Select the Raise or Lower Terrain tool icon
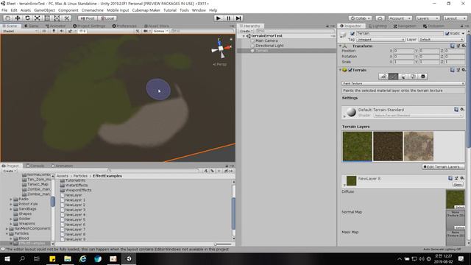 click(383, 77)
